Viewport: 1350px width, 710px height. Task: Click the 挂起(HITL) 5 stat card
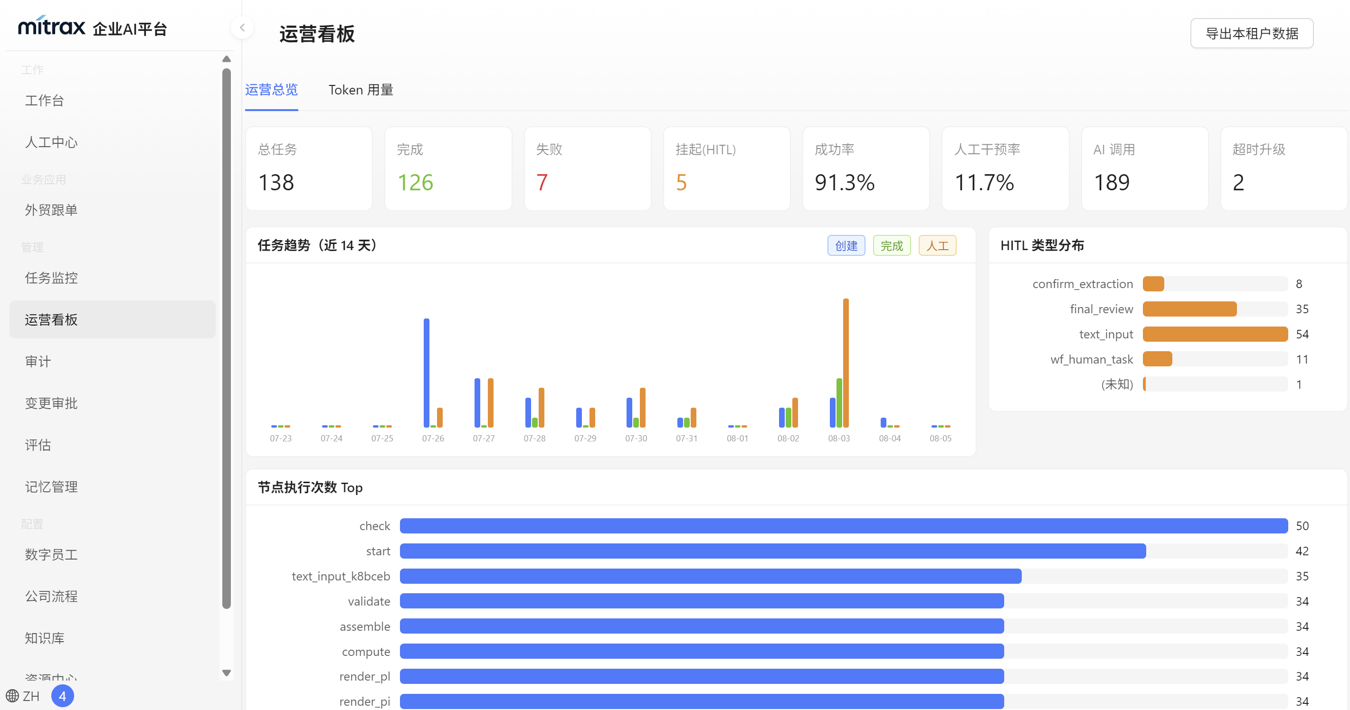pyautogui.click(x=726, y=168)
